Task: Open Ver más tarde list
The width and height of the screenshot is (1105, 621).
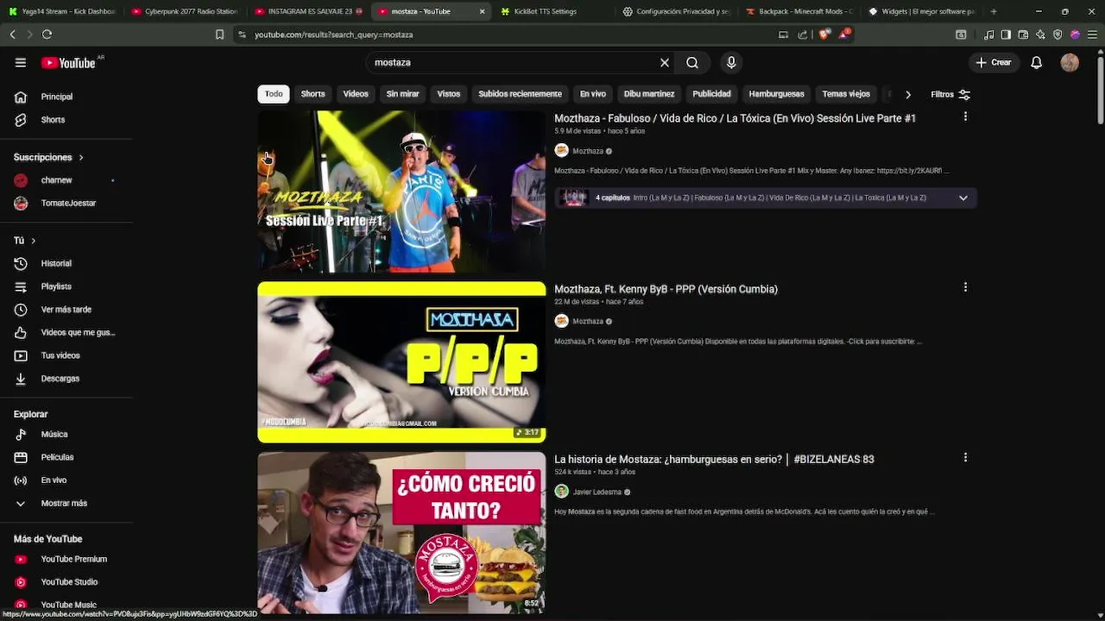Action: pos(66,310)
